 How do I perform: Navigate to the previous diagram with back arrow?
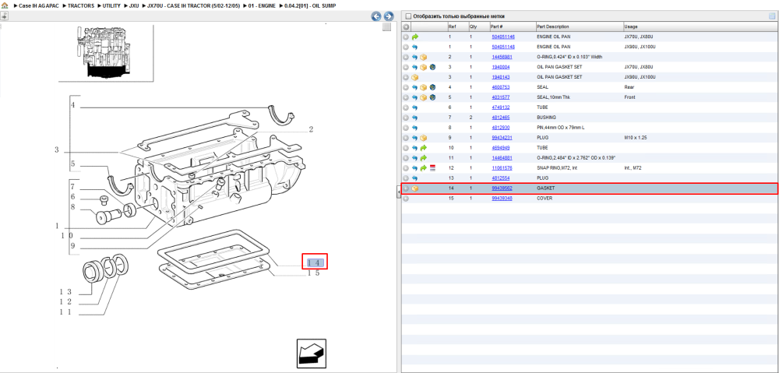click(376, 16)
